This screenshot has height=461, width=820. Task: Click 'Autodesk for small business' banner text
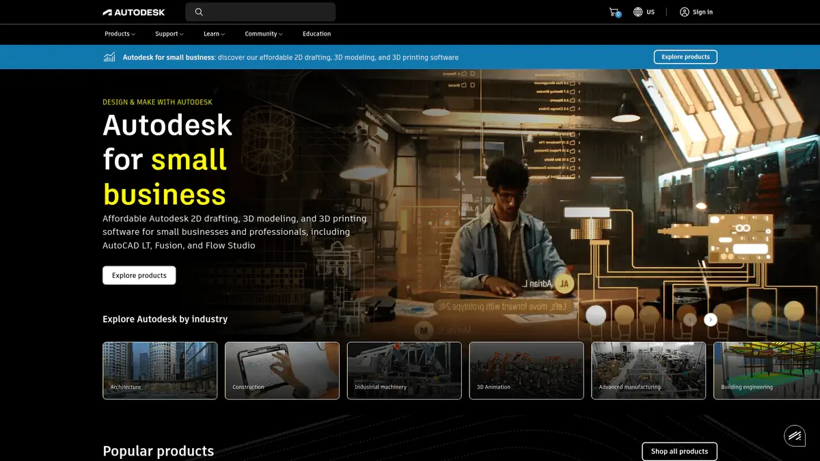point(169,57)
